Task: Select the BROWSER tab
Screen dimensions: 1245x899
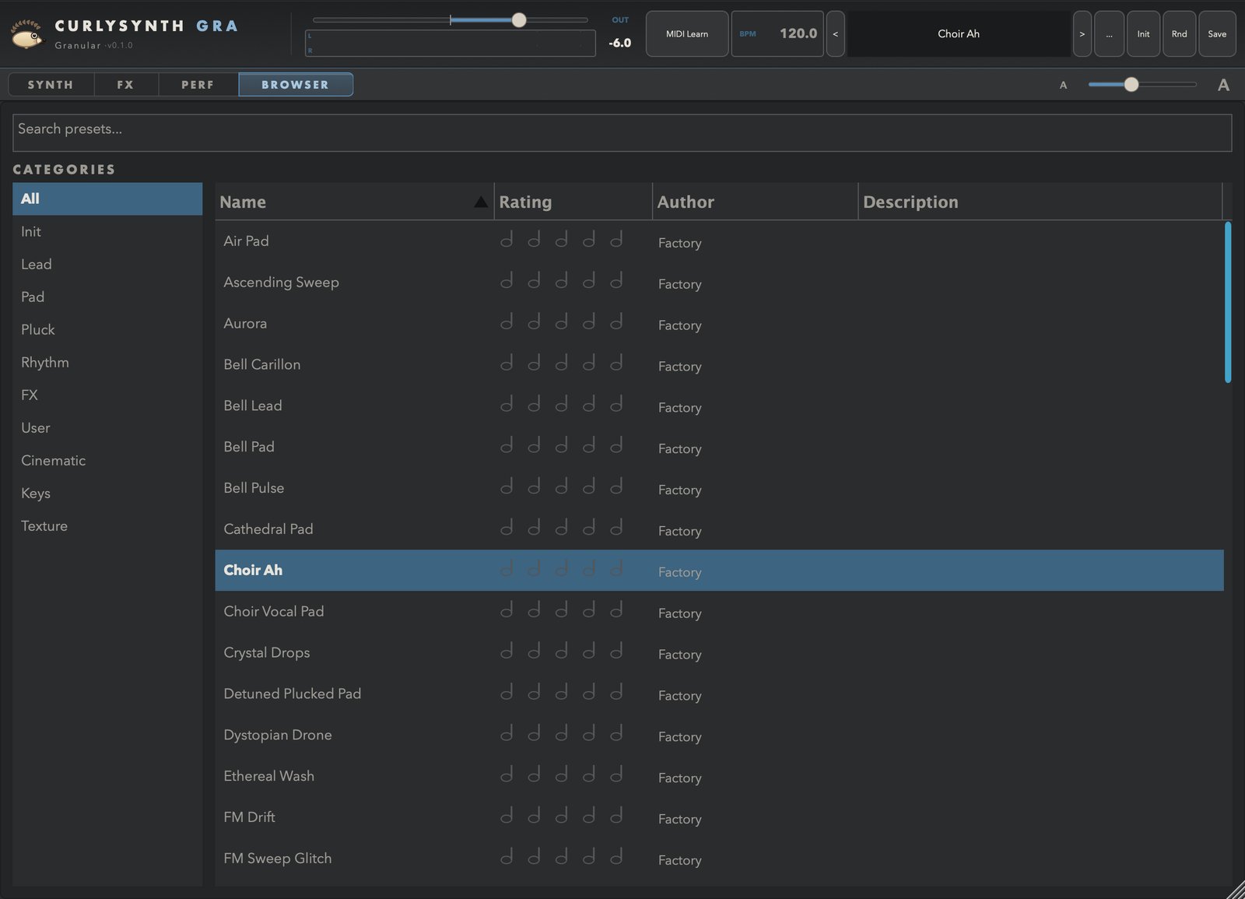Action: coord(296,84)
